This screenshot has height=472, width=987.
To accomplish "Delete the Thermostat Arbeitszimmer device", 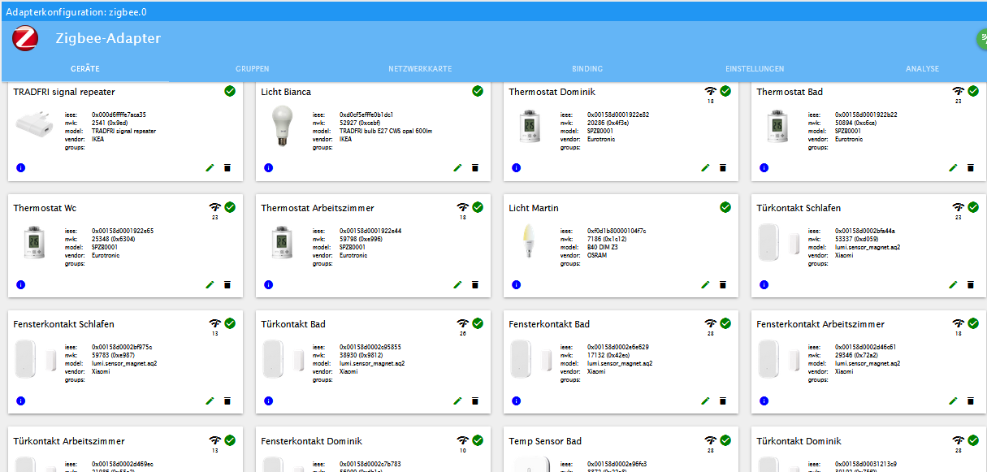I will click(x=475, y=284).
